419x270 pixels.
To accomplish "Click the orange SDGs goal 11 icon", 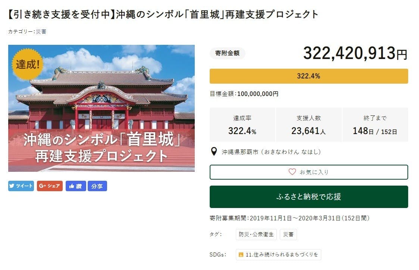I will (241, 255).
